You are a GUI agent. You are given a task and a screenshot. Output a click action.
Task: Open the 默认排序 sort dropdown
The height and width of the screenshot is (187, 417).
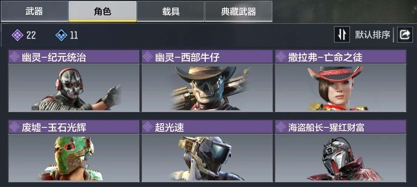point(372,35)
